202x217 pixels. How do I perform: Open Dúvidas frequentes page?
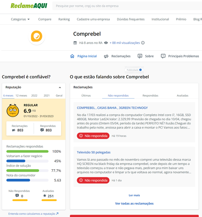[x=130, y=19]
